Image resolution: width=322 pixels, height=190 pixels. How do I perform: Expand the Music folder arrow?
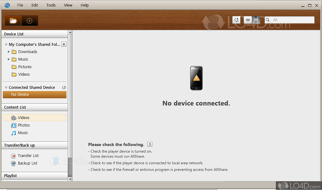[x=8, y=59]
